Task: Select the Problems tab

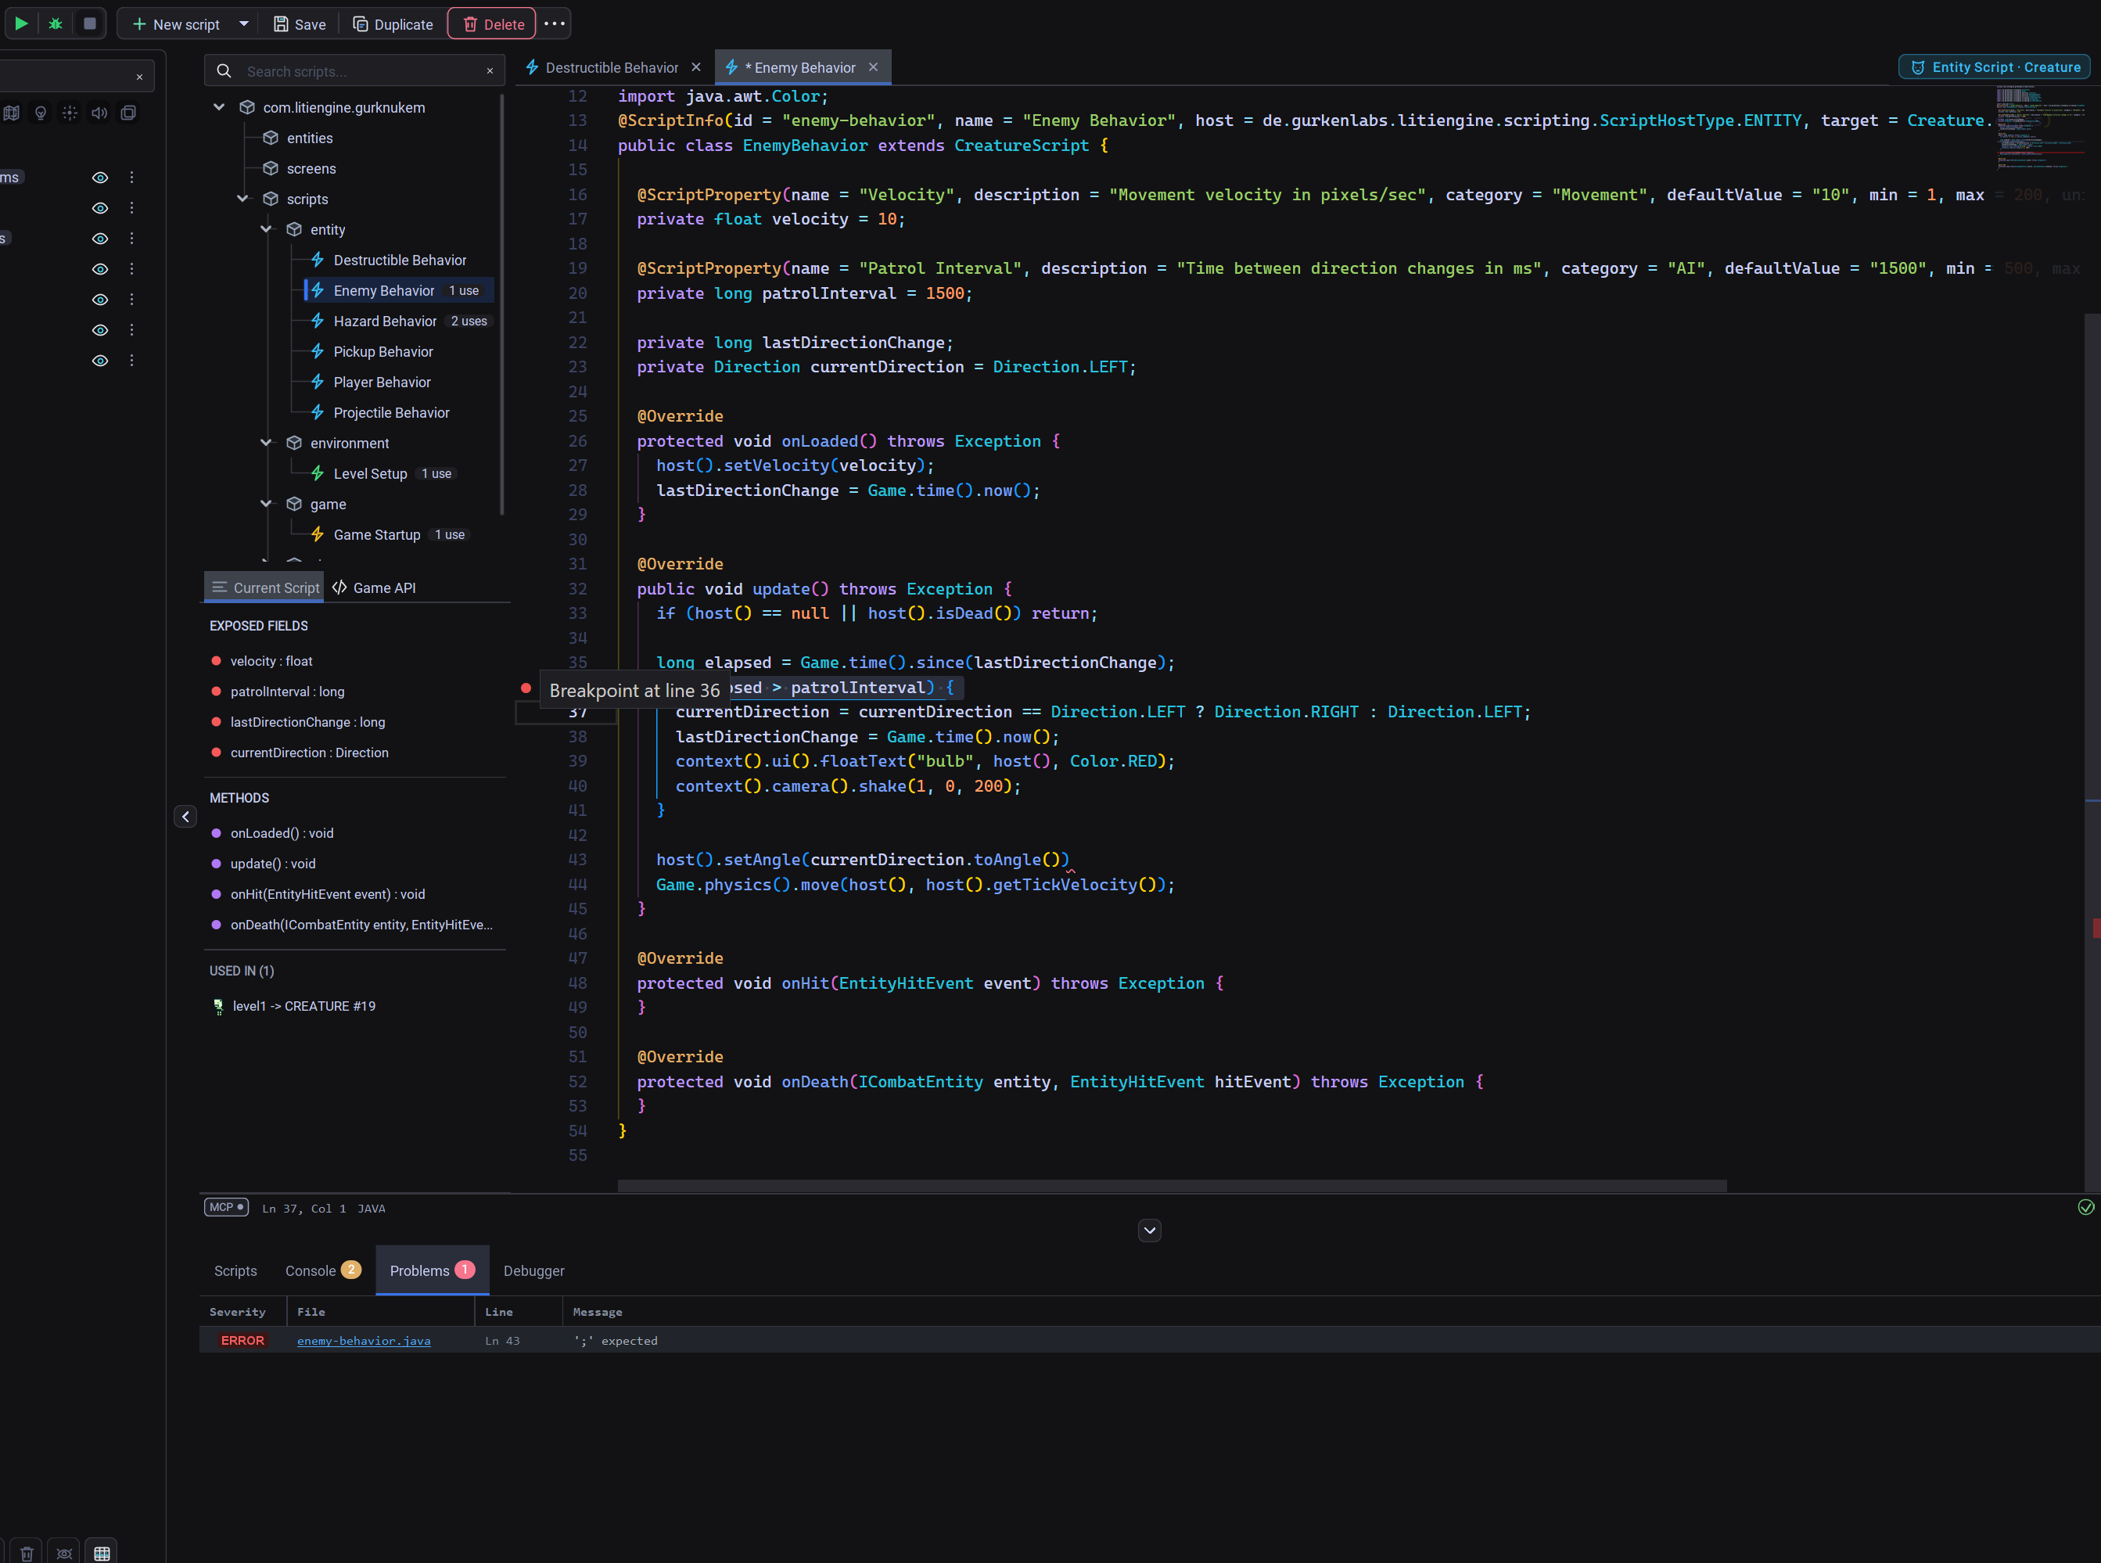Action: pos(433,1270)
